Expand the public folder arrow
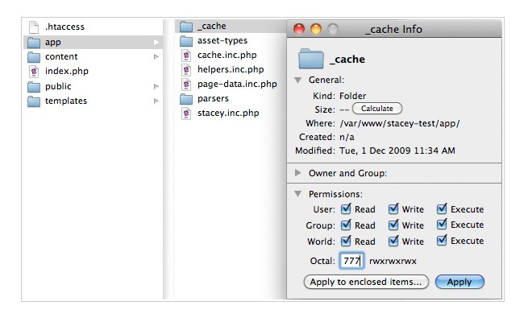 156,86
